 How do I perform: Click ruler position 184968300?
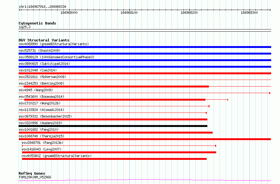pyautogui.click(x=249, y=13)
